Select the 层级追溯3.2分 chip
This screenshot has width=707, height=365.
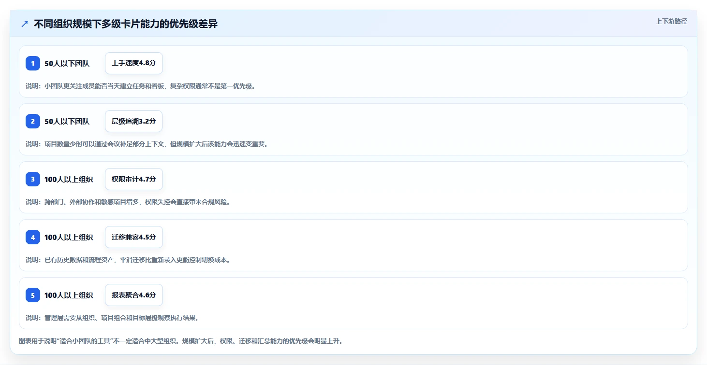(x=134, y=121)
